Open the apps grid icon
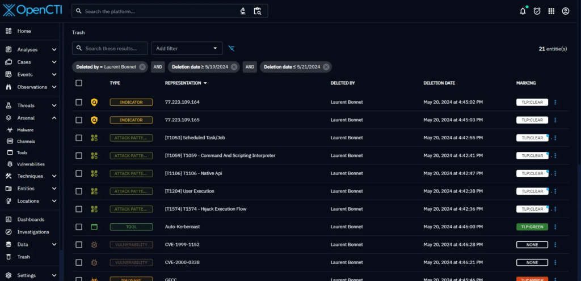581x281 pixels. (x=551, y=11)
